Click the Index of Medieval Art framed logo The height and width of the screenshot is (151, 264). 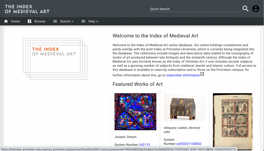click(x=55, y=59)
